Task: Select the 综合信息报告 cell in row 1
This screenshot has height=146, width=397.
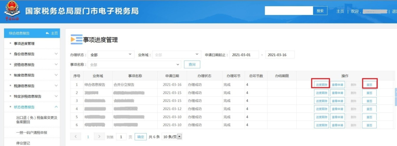Action: point(98,85)
